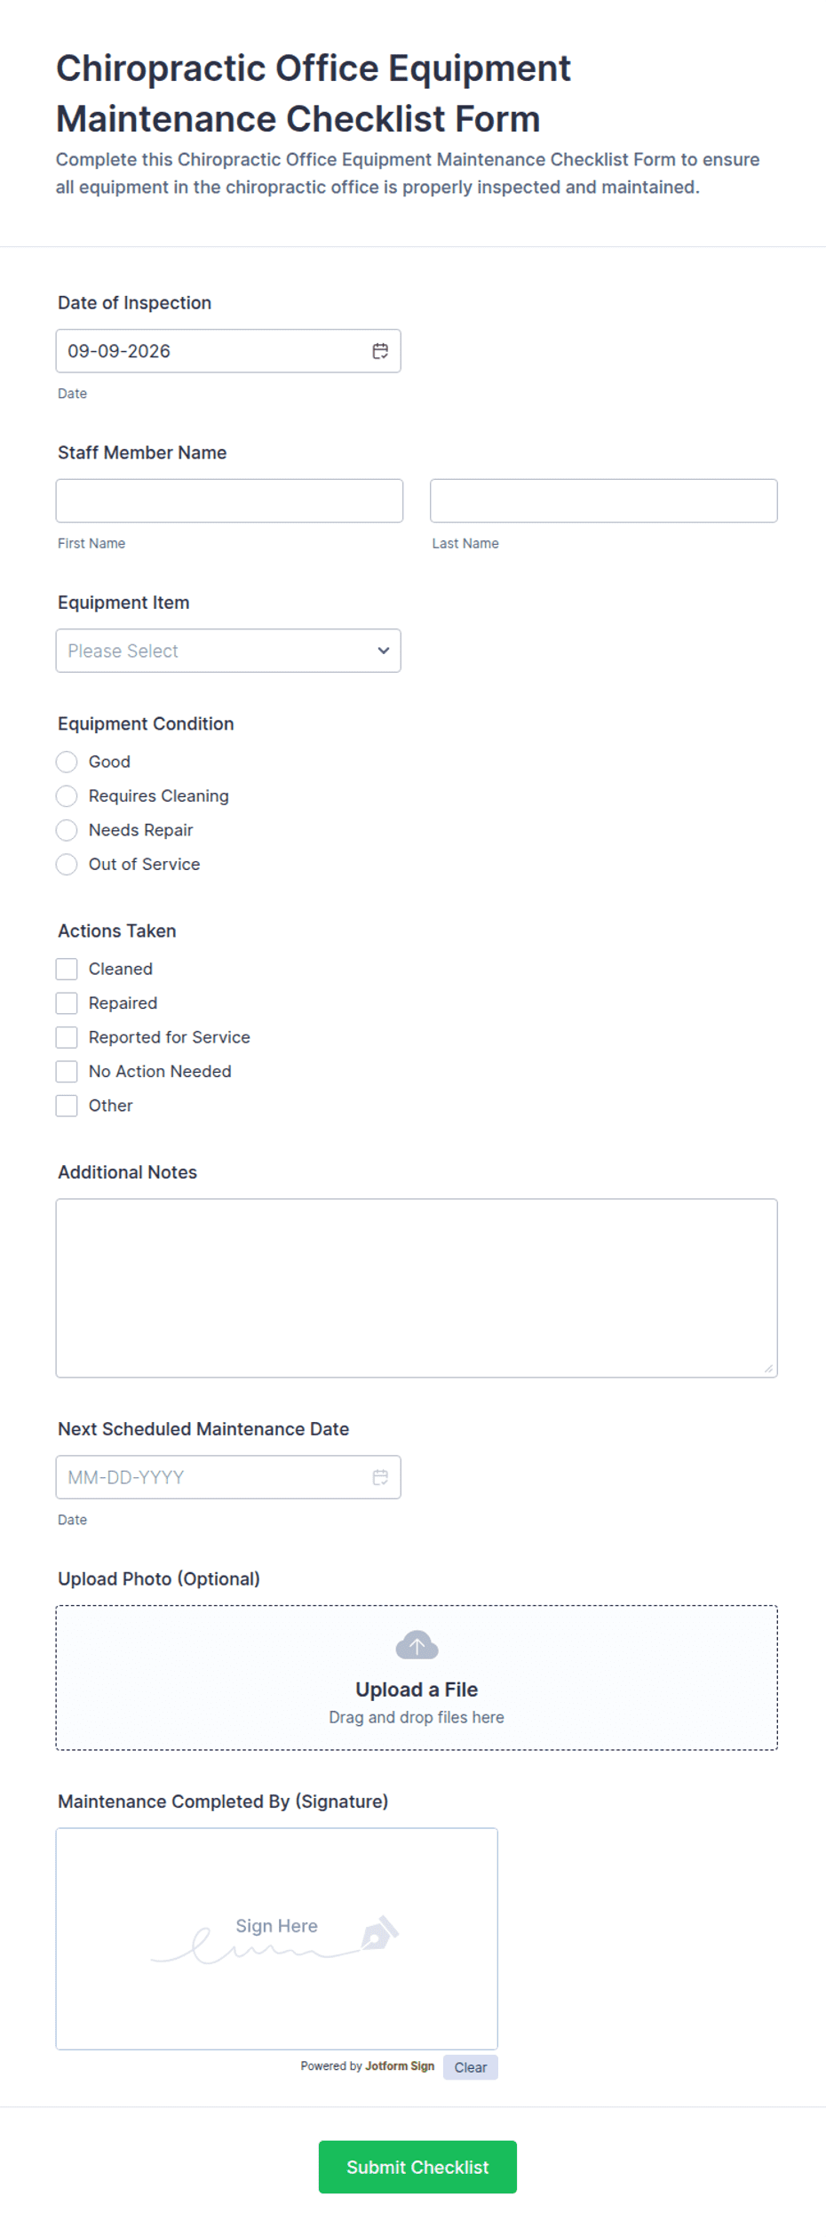Submit the checklist form
Image resolution: width=826 pixels, height=2237 pixels.
coord(417,2167)
